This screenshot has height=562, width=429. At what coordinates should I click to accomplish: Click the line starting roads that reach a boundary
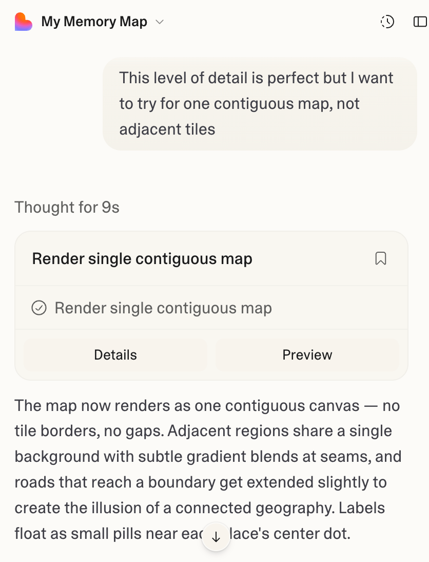coord(200,482)
